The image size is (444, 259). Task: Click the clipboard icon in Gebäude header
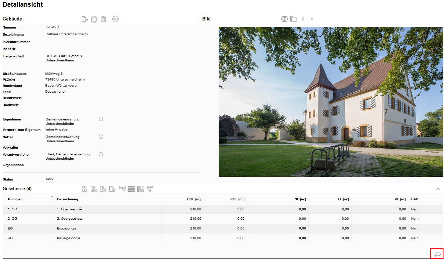(103, 19)
